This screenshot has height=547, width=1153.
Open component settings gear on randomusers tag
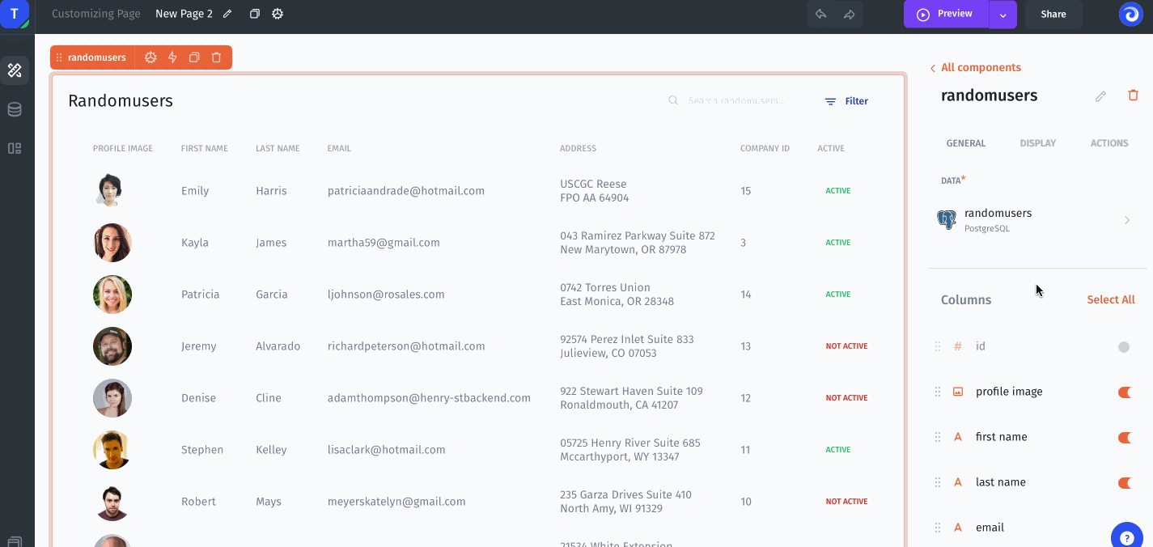pos(150,57)
